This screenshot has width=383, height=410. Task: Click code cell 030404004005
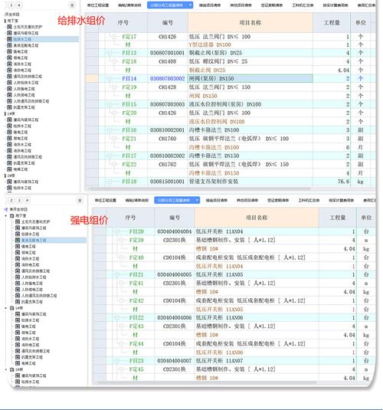coord(175,274)
